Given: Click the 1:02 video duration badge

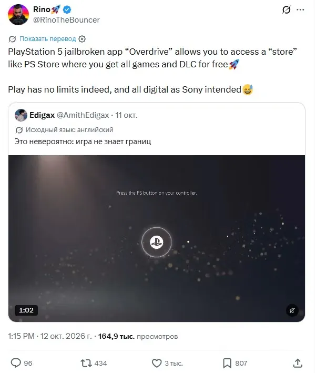Looking at the screenshot, I should (x=26, y=310).
